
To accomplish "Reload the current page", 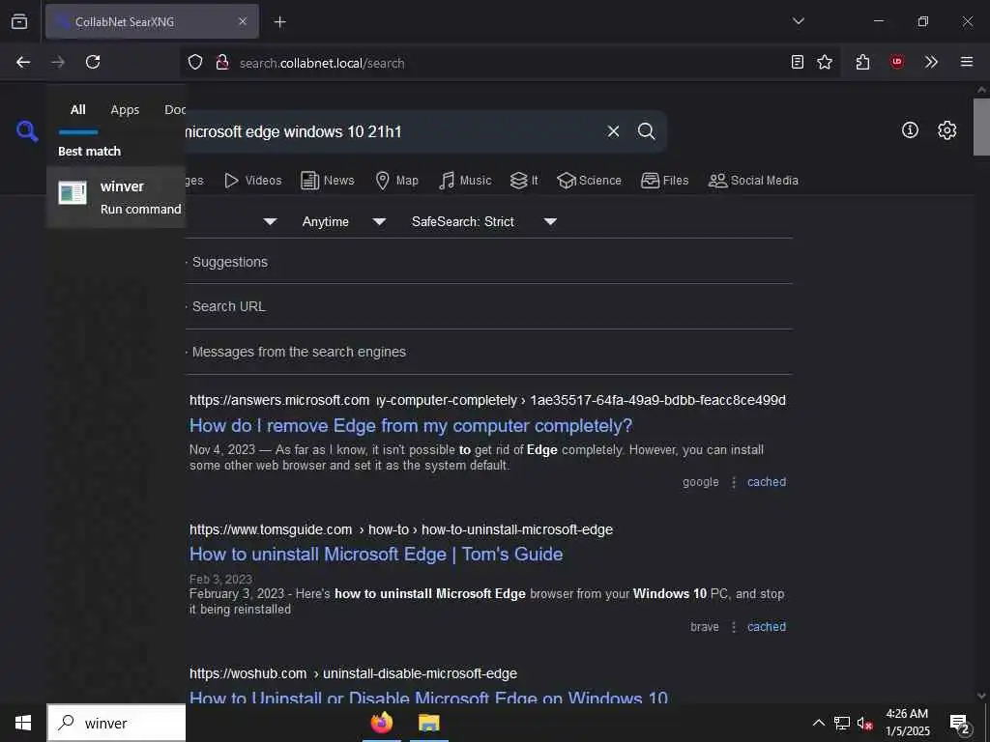I will coord(93,62).
